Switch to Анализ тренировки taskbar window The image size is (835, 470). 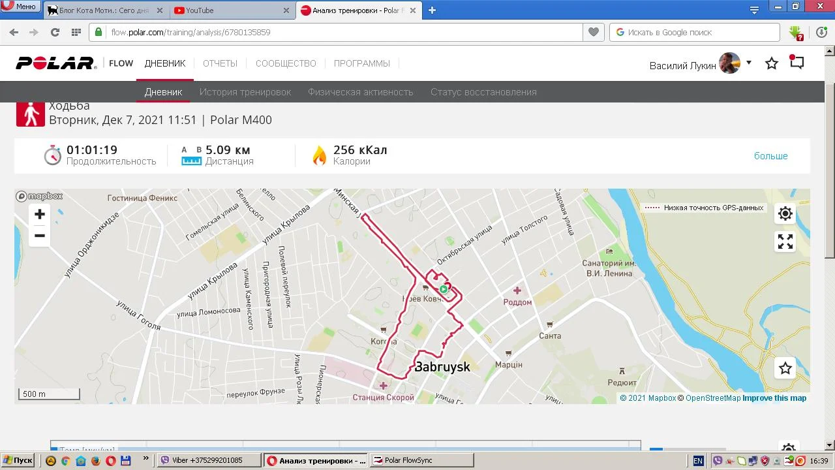(x=316, y=461)
